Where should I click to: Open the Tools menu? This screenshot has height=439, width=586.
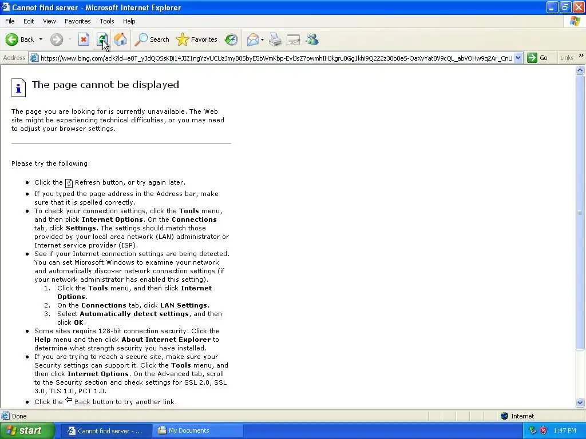107,21
